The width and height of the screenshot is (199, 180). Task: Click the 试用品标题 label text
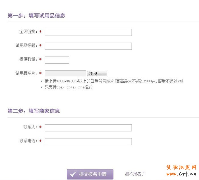(26, 45)
